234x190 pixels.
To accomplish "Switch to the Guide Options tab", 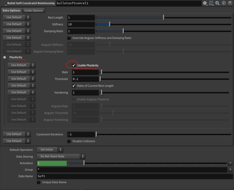I will [33, 11].
